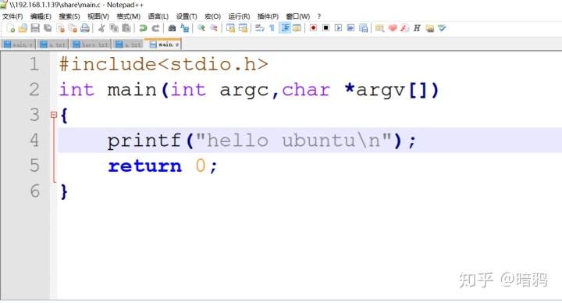The height and width of the screenshot is (303, 562).
Task: Open Find with the binoculars icon
Action: 172,28
